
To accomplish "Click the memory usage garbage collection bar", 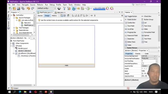I will click(x=99, y=8).
